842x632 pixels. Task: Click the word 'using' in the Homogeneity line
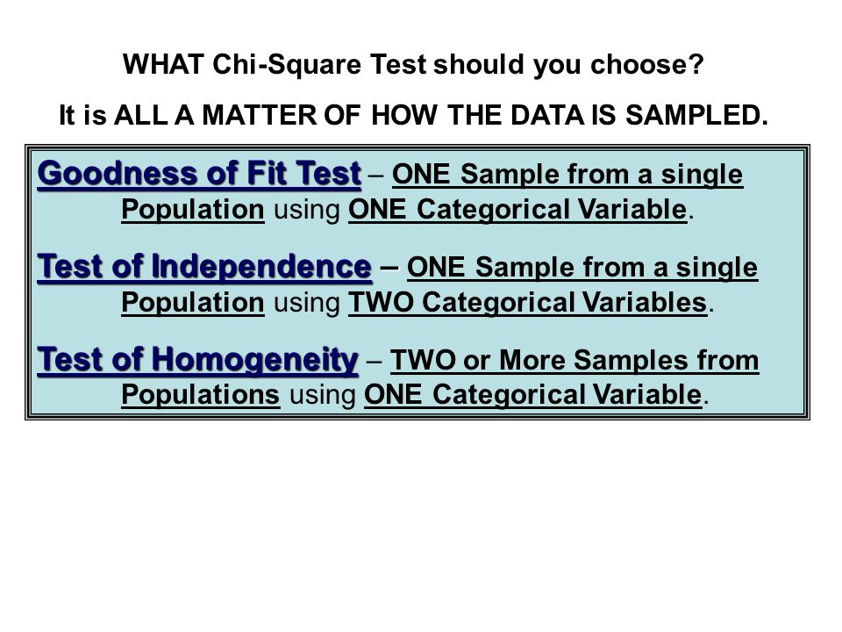[322, 396]
